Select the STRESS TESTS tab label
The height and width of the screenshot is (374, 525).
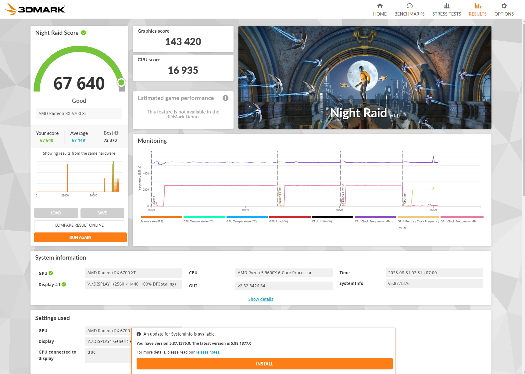click(446, 14)
